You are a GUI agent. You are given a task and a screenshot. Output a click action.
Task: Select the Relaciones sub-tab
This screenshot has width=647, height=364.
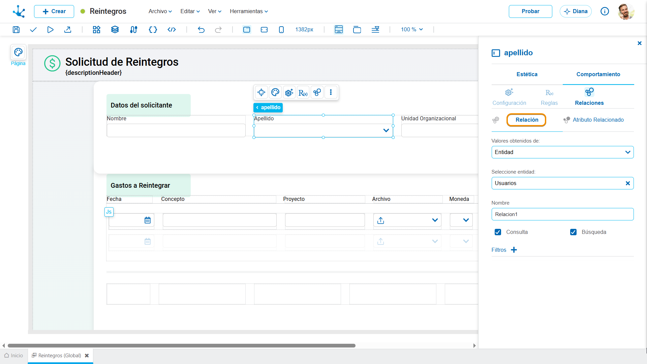click(x=589, y=97)
